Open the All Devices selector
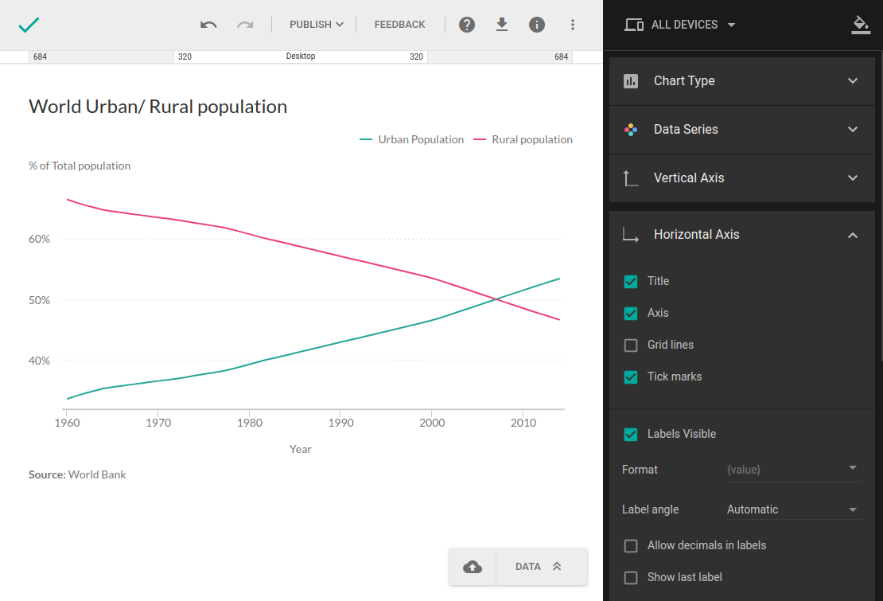The width and height of the screenshot is (883, 601). pos(681,25)
